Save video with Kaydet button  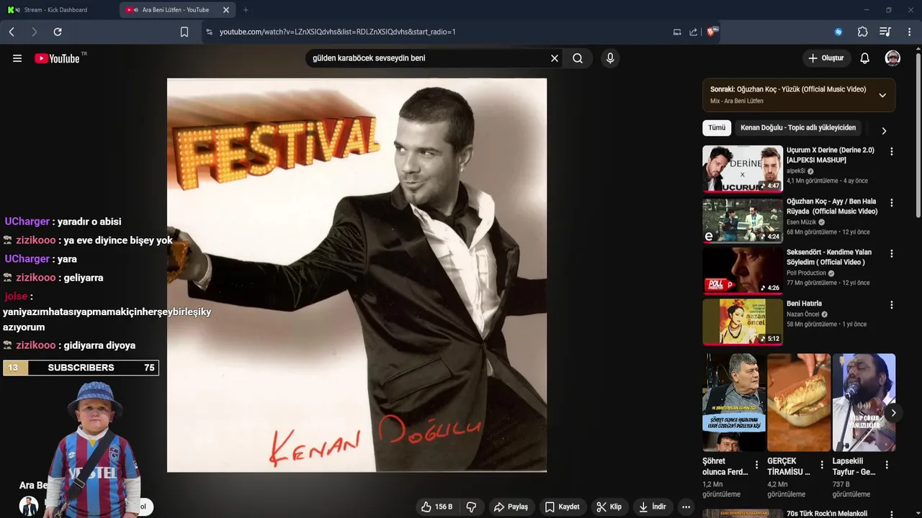tap(562, 507)
